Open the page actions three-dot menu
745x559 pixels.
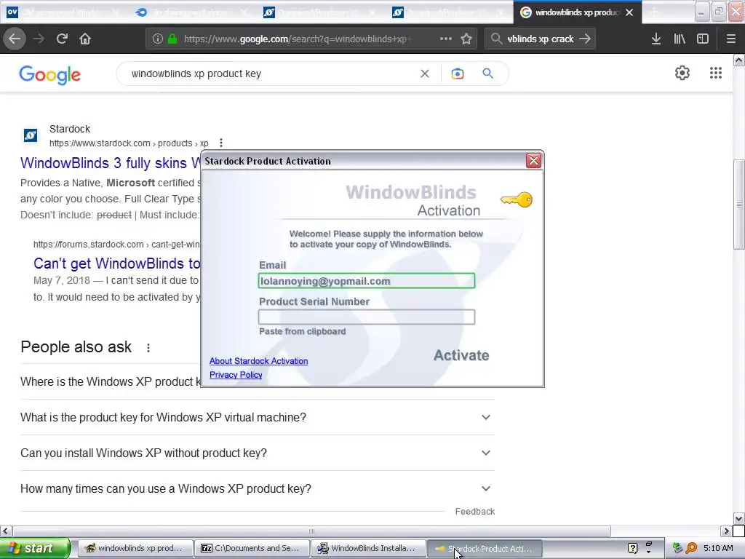point(446,39)
